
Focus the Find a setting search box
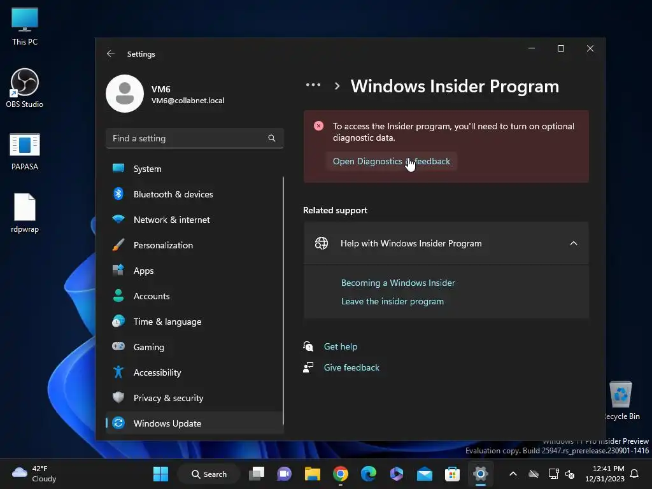coord(195,138)
